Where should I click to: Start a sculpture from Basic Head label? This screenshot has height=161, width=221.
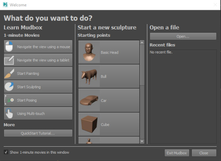tap(110, 52)
